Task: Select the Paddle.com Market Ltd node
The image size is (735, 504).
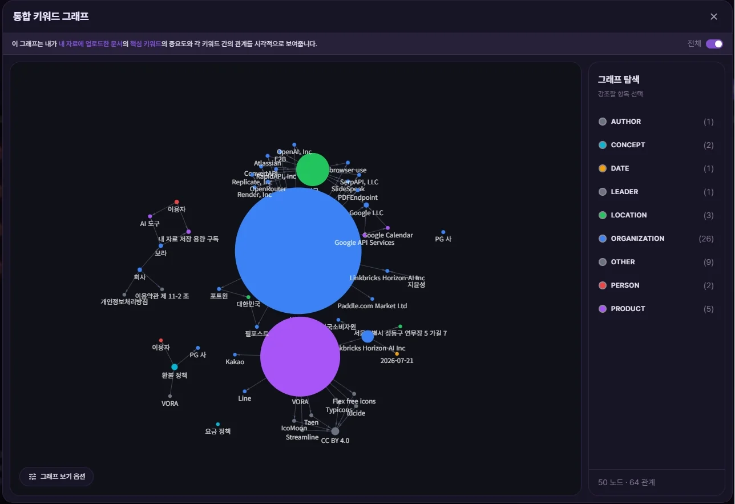Action: (372, 299)
